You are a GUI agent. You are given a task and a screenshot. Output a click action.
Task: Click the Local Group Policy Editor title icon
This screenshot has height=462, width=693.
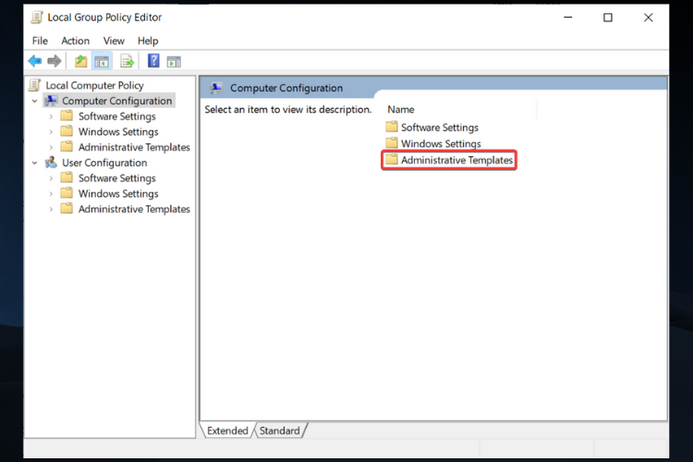[x=37, y=18]
